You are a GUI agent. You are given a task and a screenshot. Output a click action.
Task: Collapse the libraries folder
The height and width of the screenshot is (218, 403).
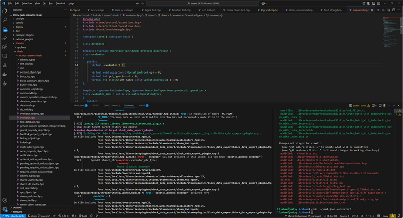pyautogui.click(x=39, y=43)
